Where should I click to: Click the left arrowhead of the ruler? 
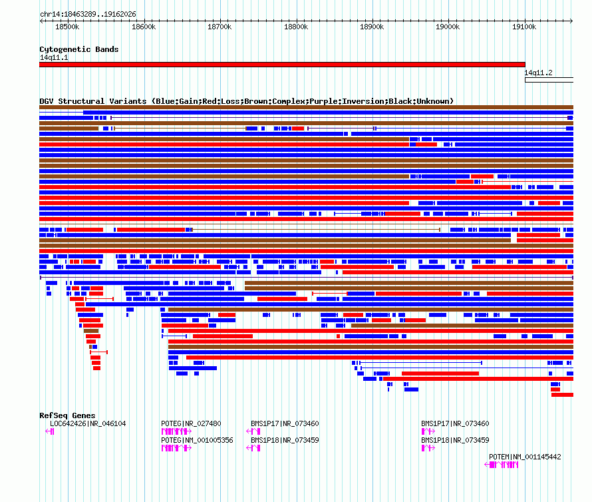(41, 21)
